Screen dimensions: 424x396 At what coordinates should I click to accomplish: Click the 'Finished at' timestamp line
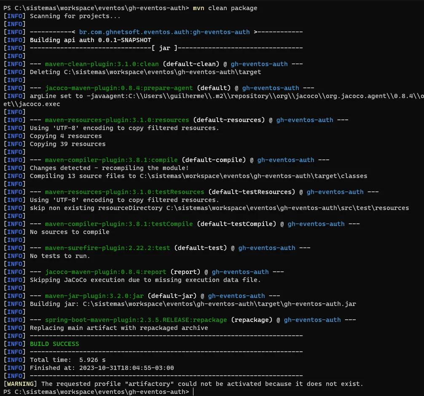[102, 368]
